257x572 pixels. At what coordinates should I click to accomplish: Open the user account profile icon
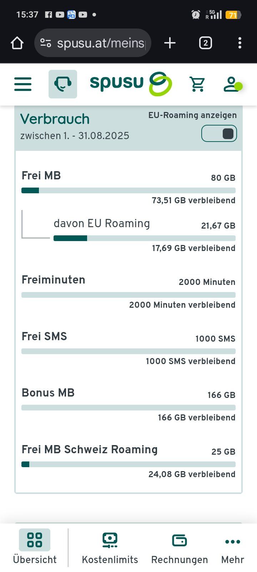pyautogui.click(x=231, y=84)
